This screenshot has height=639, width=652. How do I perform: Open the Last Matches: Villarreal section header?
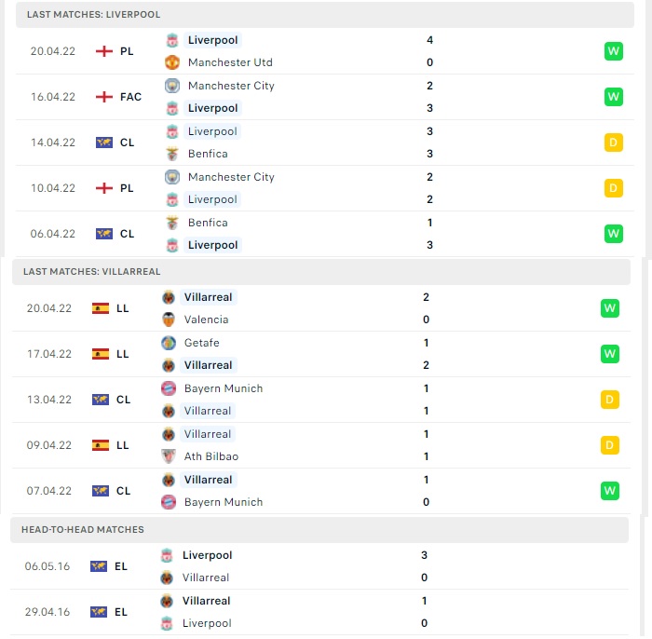pyautogui.click(x=321, y=271)
